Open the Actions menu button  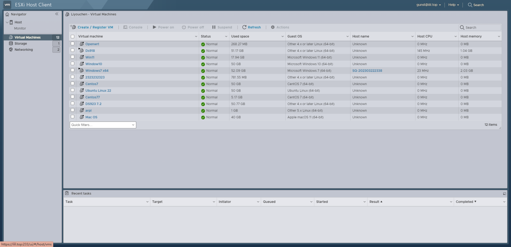tap(280, 27)
